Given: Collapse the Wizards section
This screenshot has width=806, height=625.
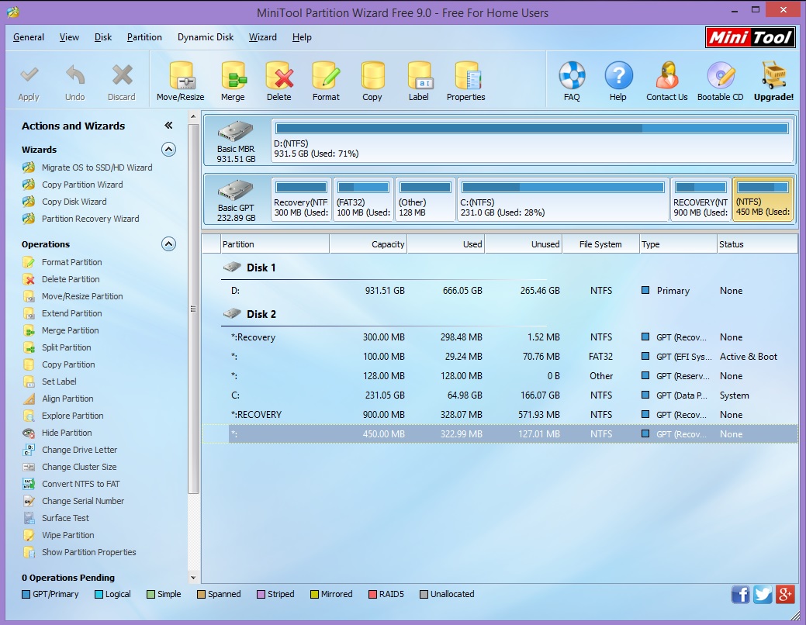Looking at the screenshot, I should click(168, 150).
